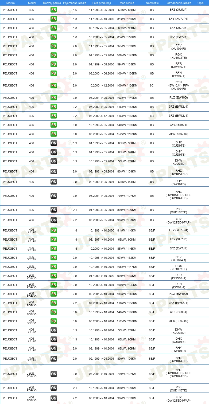Click the 68kW / 92KM power cell

(x=127, y=152)
